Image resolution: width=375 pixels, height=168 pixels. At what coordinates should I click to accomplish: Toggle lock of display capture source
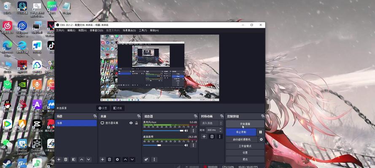tap(137, 123)
